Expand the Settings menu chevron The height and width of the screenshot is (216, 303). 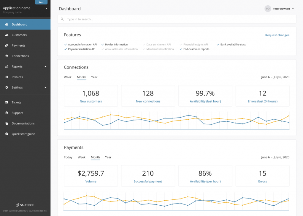46,87
